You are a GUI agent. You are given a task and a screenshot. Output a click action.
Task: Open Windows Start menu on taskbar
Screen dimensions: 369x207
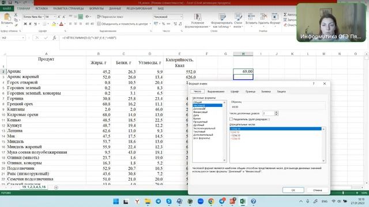coord(116,201)
